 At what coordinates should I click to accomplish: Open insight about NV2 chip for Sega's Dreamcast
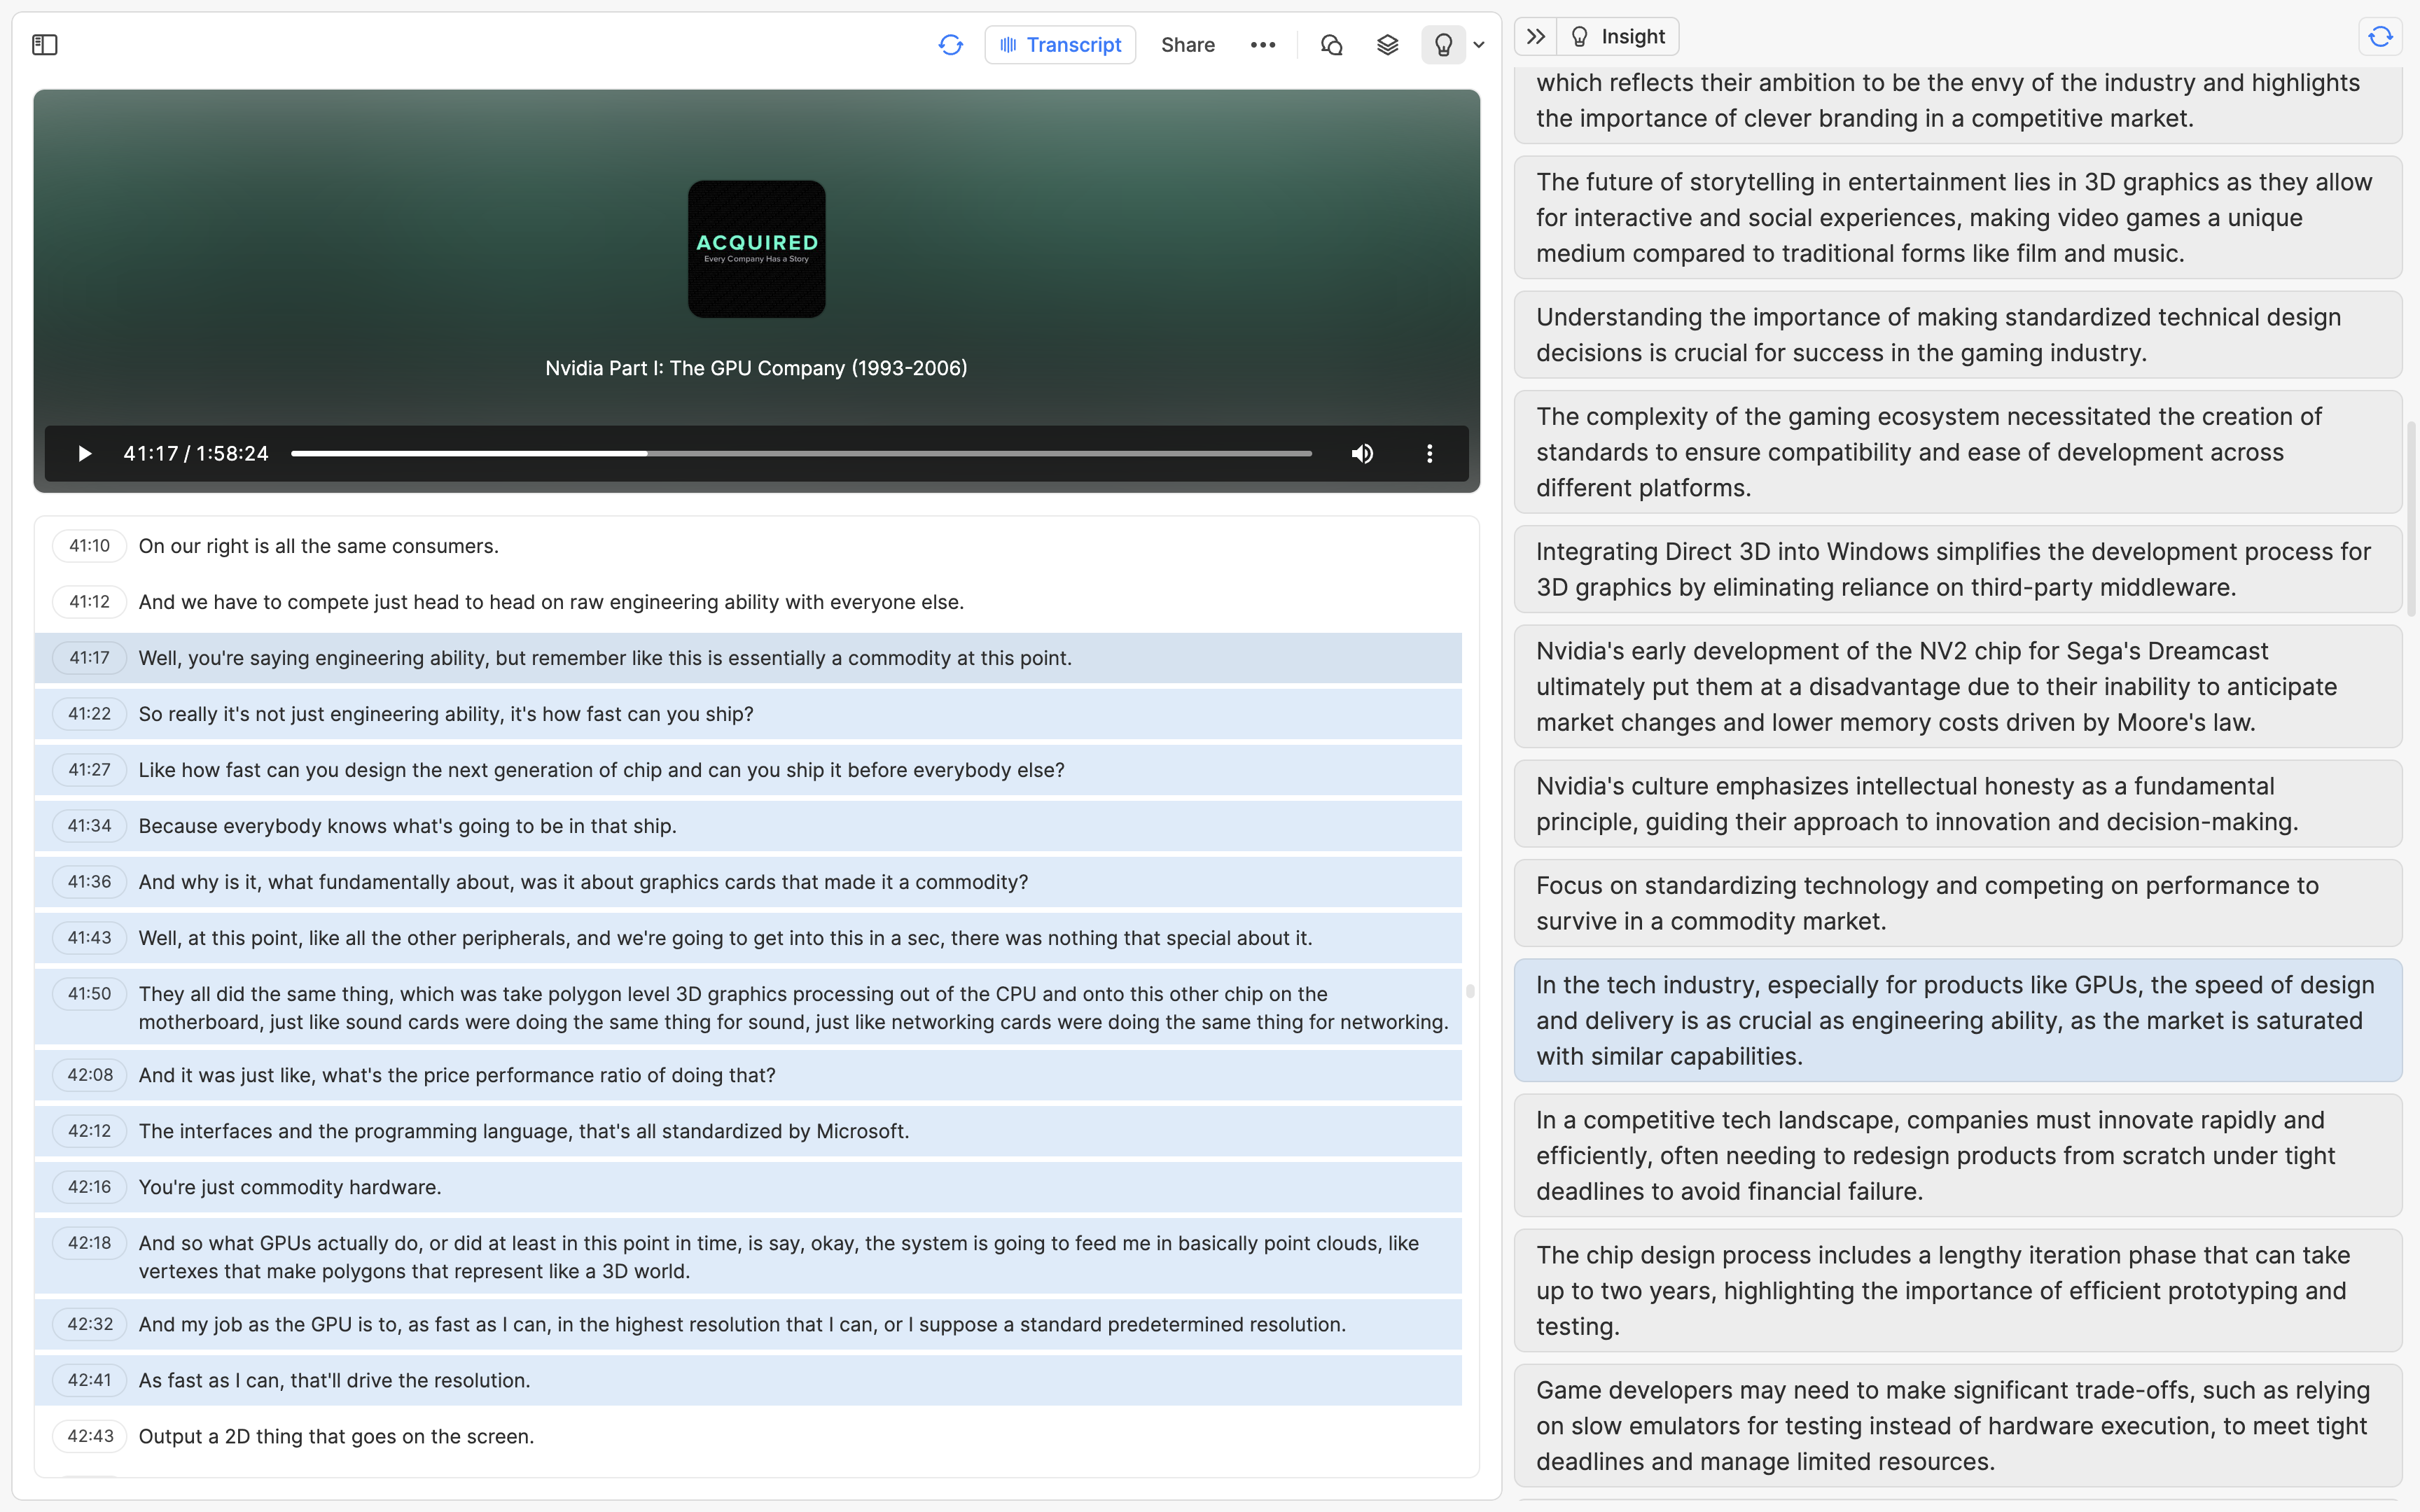(1957, 686)
